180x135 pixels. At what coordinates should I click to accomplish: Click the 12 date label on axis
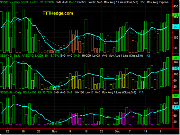pyautogui.click(x=7, y=131)
